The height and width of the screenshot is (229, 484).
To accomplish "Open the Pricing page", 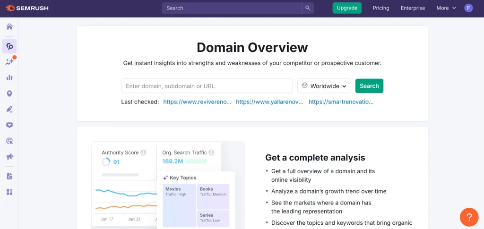I will pos(381,8).
